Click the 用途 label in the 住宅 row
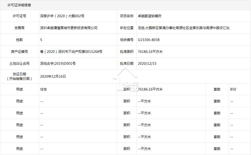This screenshot has height=155, width=251. (x=19, y=89)
